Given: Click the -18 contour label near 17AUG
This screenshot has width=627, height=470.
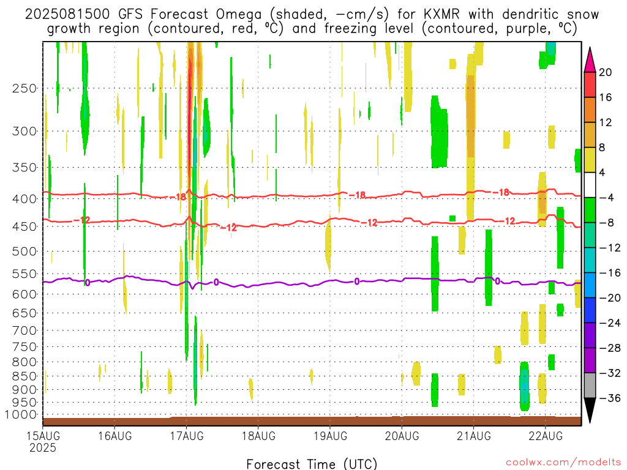Looking at the screenshot, I should coord(179,196).
